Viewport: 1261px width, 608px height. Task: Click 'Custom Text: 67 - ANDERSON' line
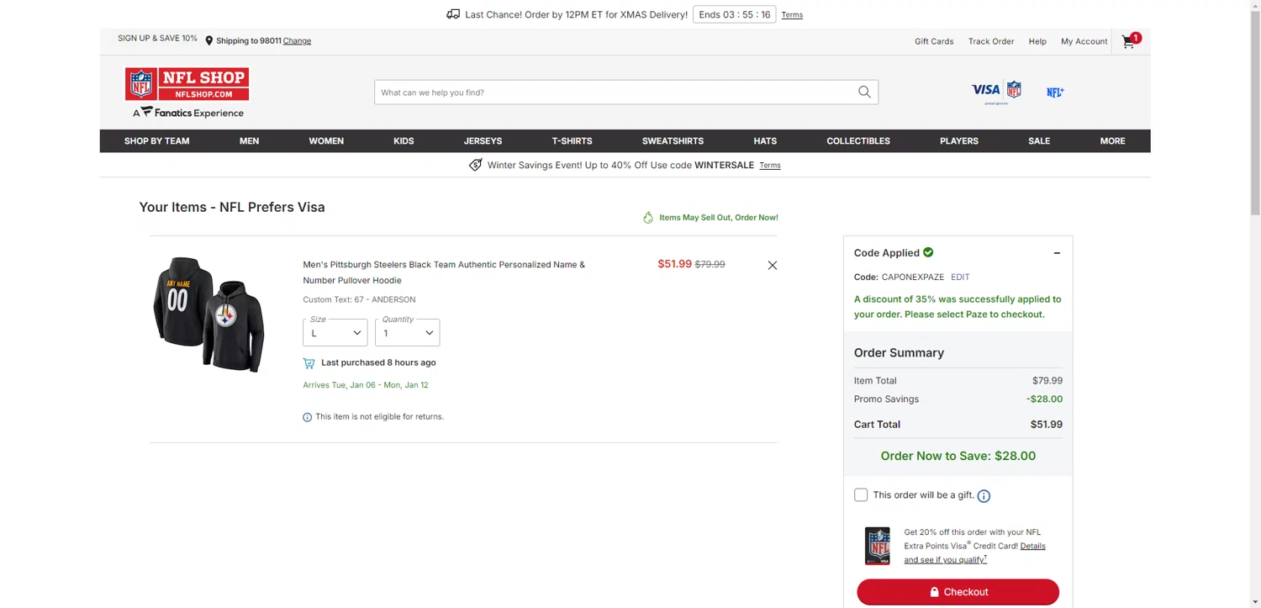[x=359, y=300]
